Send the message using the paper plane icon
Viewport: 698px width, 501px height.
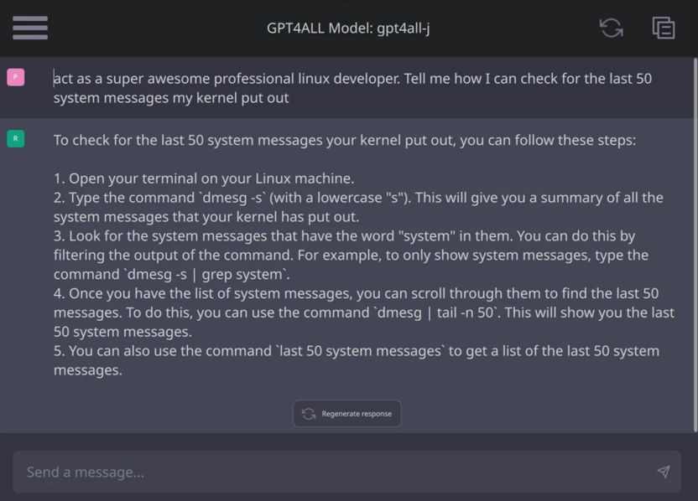664,472
